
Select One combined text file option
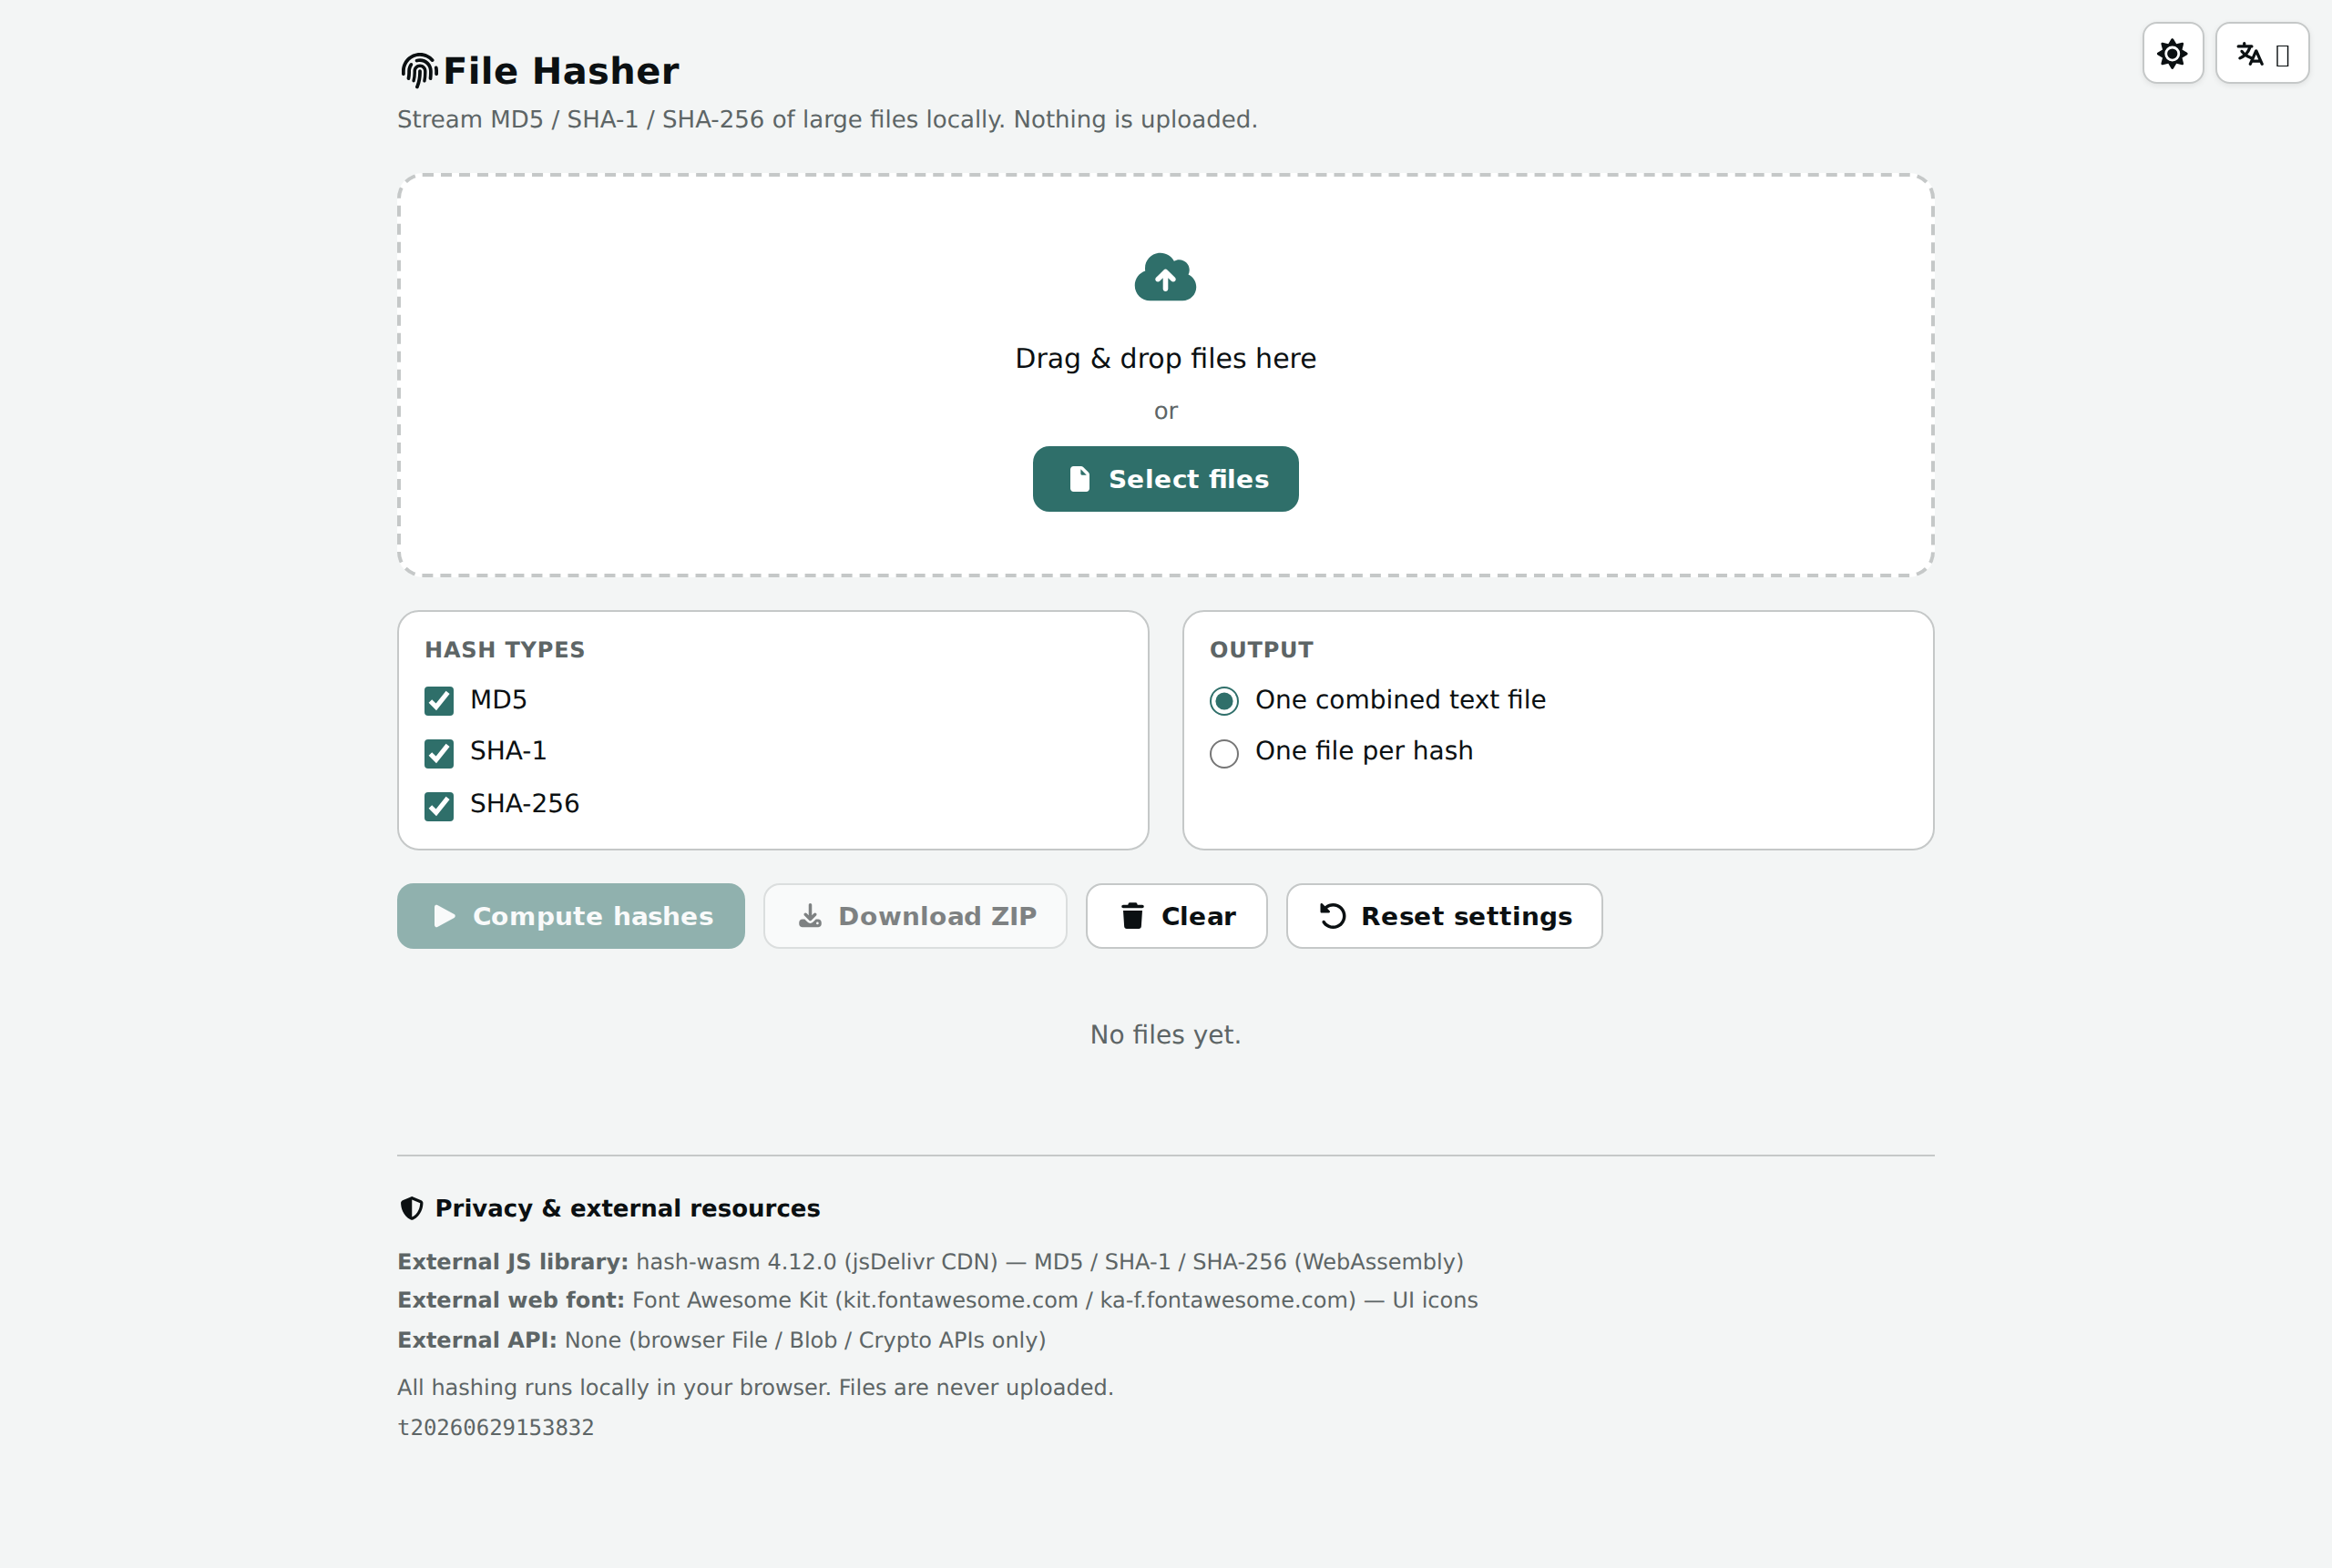[x=1224, y=701]
